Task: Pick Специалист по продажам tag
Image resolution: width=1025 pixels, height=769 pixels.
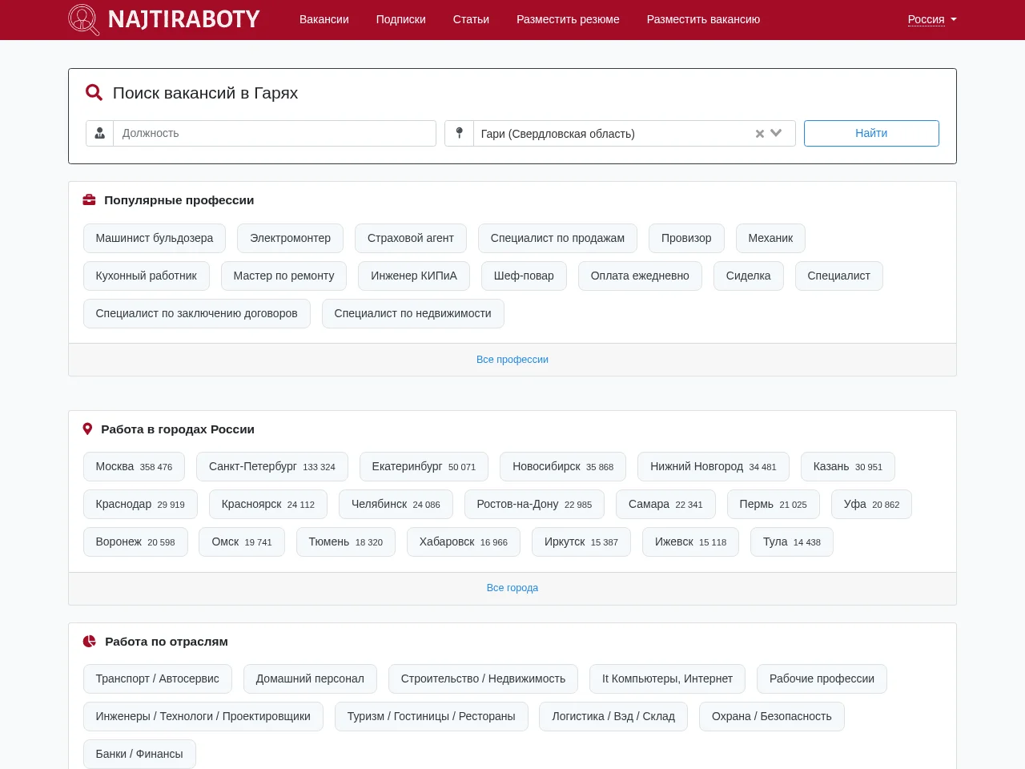Action: point(557,238)
